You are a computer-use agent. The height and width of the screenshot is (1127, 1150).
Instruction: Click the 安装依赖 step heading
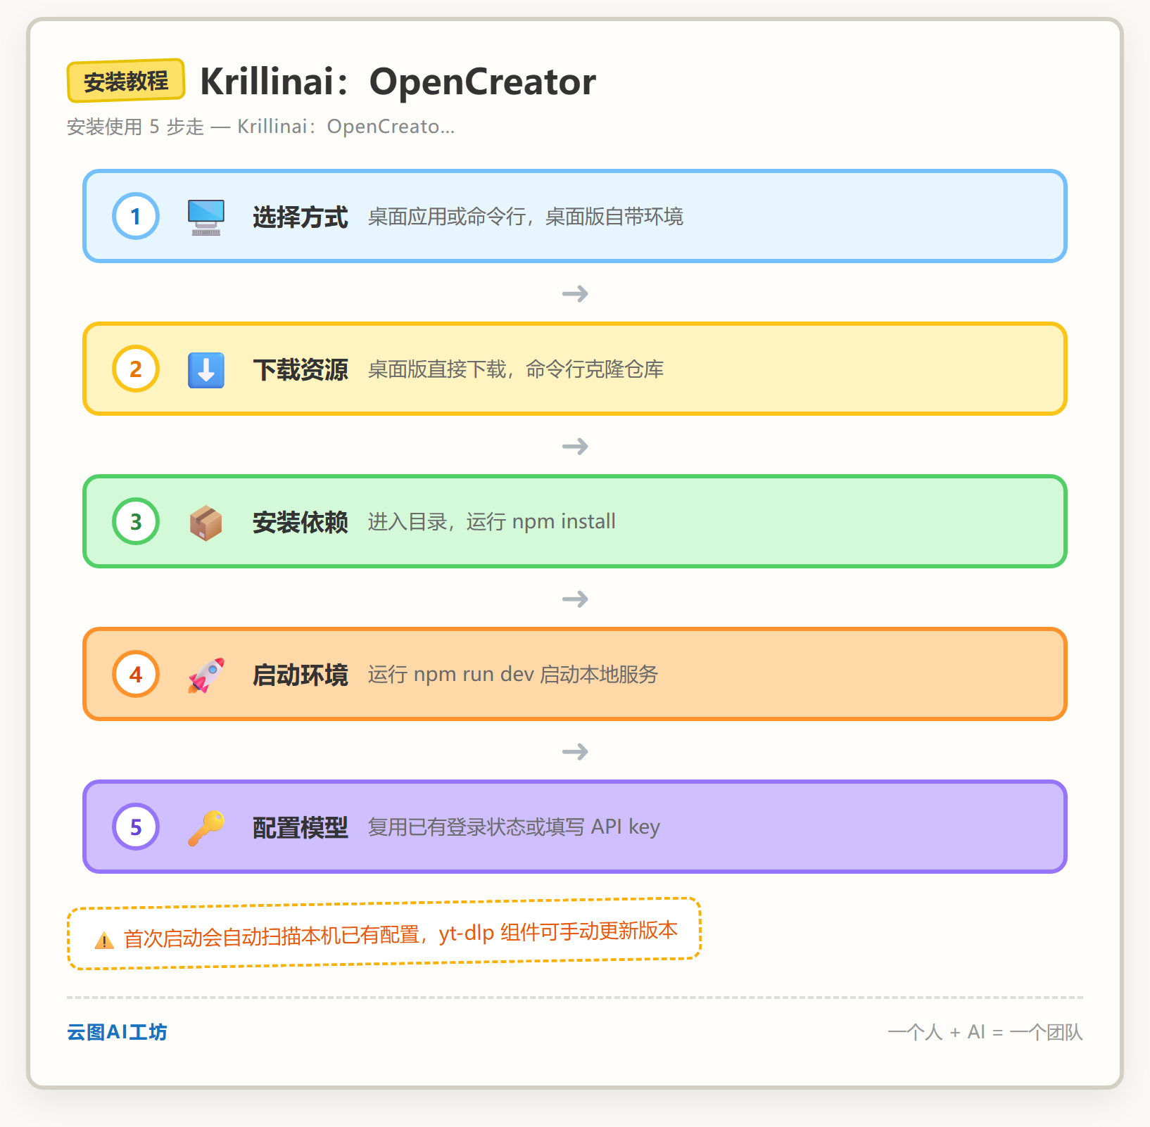tap(301, 523)
